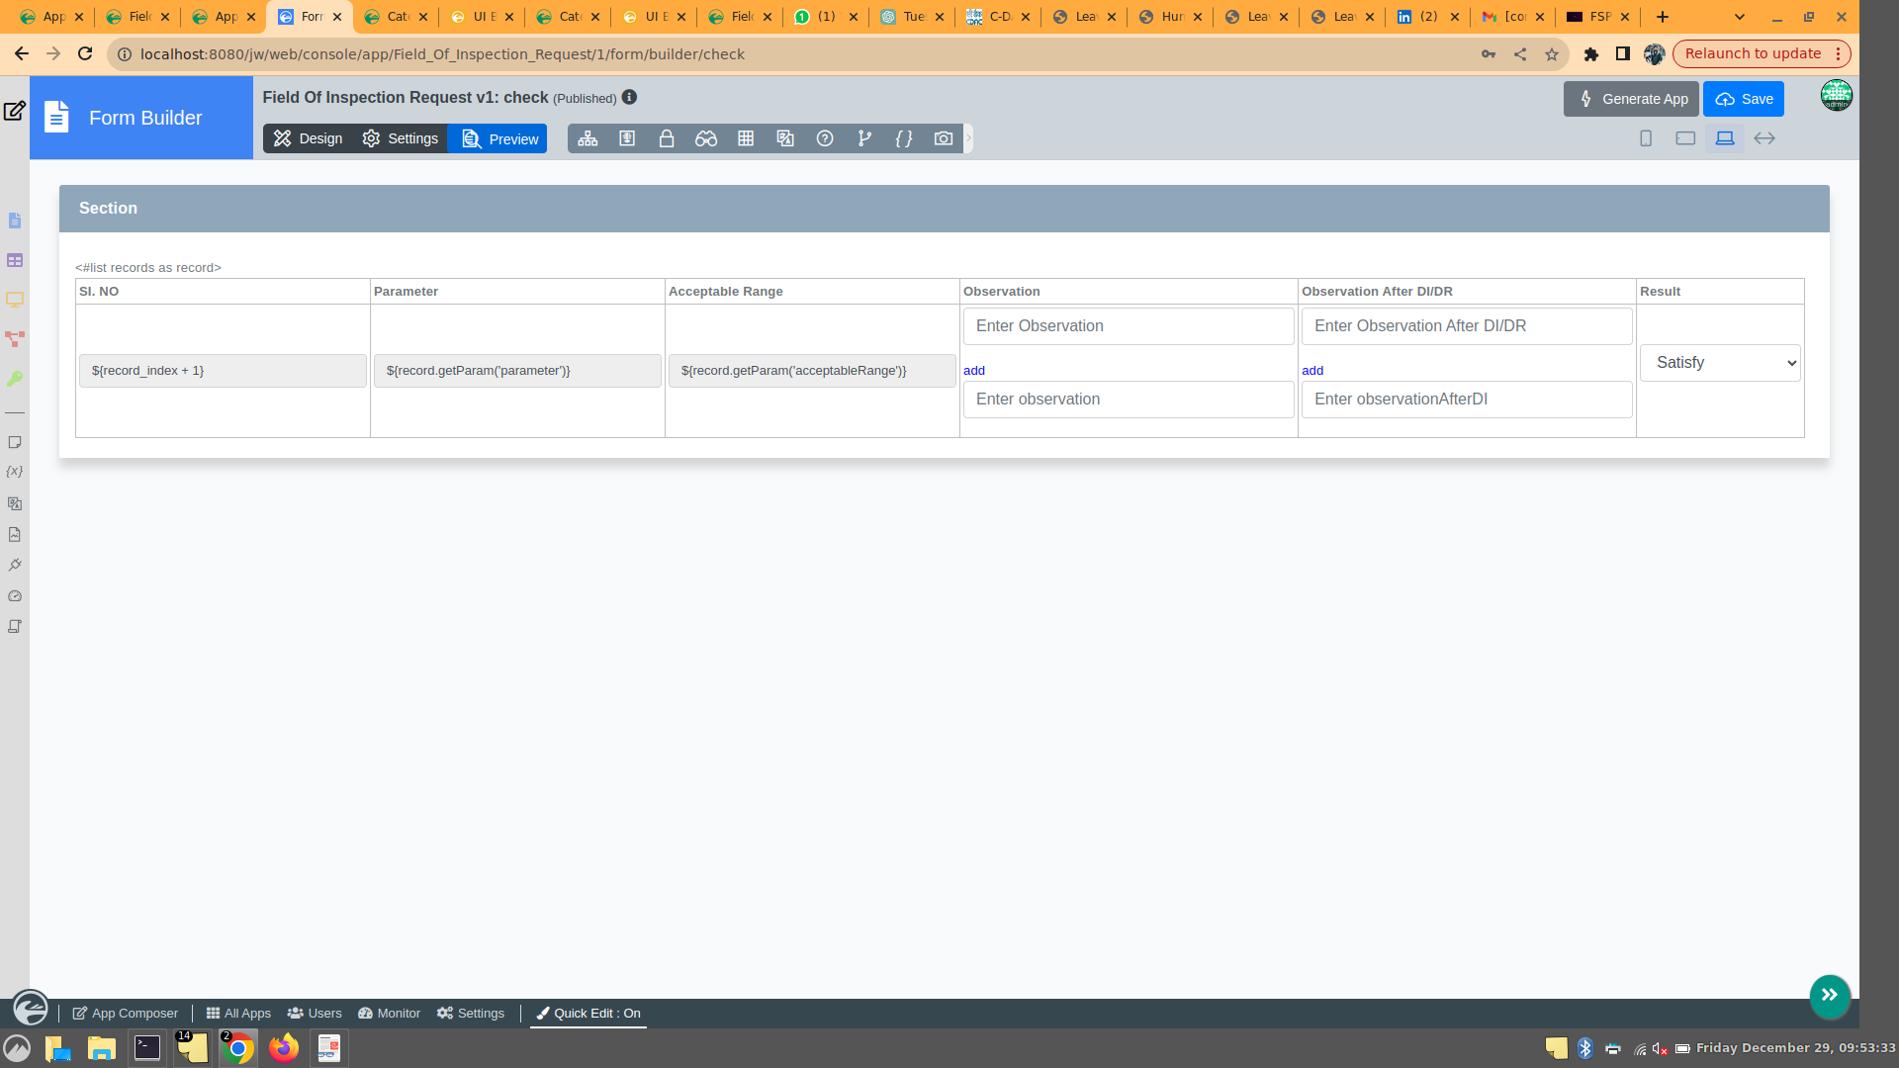
Task: Click Generate App button
Action: [1631, 99]
